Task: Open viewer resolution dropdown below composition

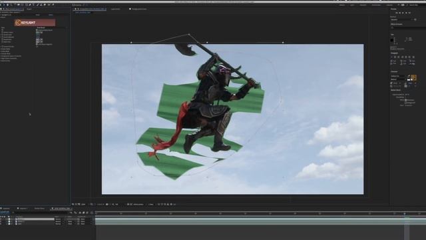Action: point(116,204)
